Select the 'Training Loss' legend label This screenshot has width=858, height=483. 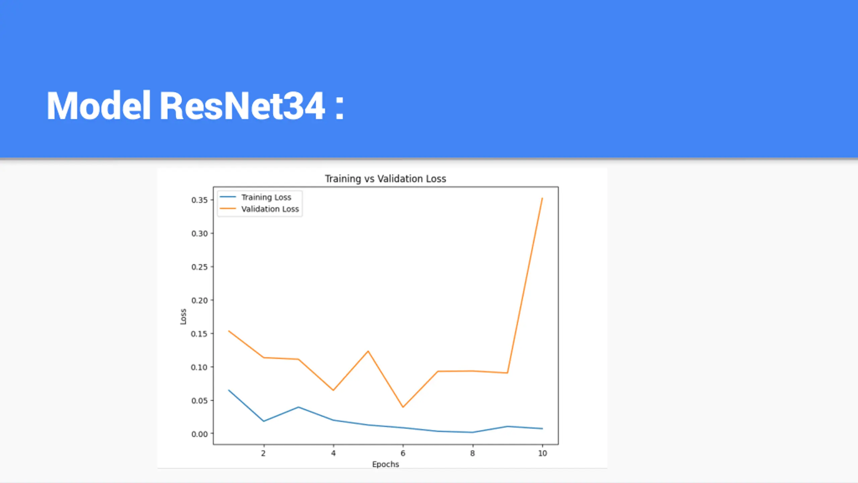(x=266, y=197)
